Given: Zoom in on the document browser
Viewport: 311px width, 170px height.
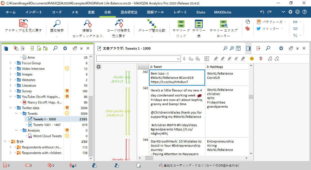Looking at the screenshot, I should (x=232, y=48).
